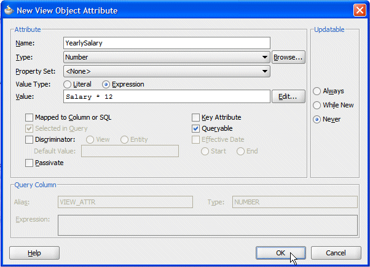Select the Entity discriminator radio button

point(124,139)
